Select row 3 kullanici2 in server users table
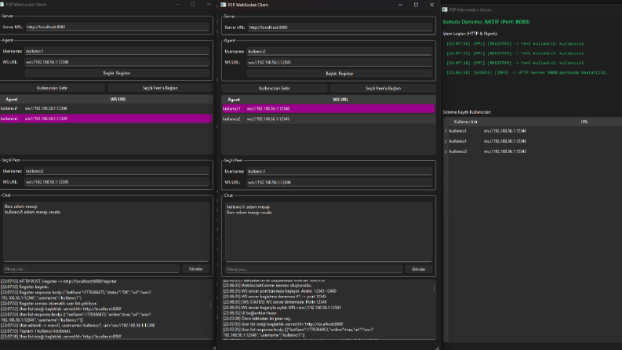This screenshot has height=350, width=622. point(533,151)
